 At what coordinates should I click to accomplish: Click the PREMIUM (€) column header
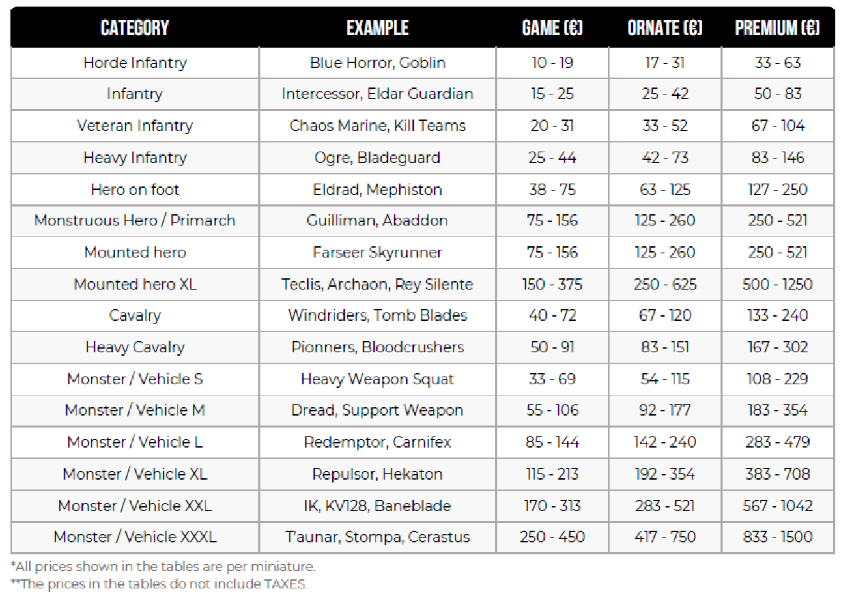778,28
